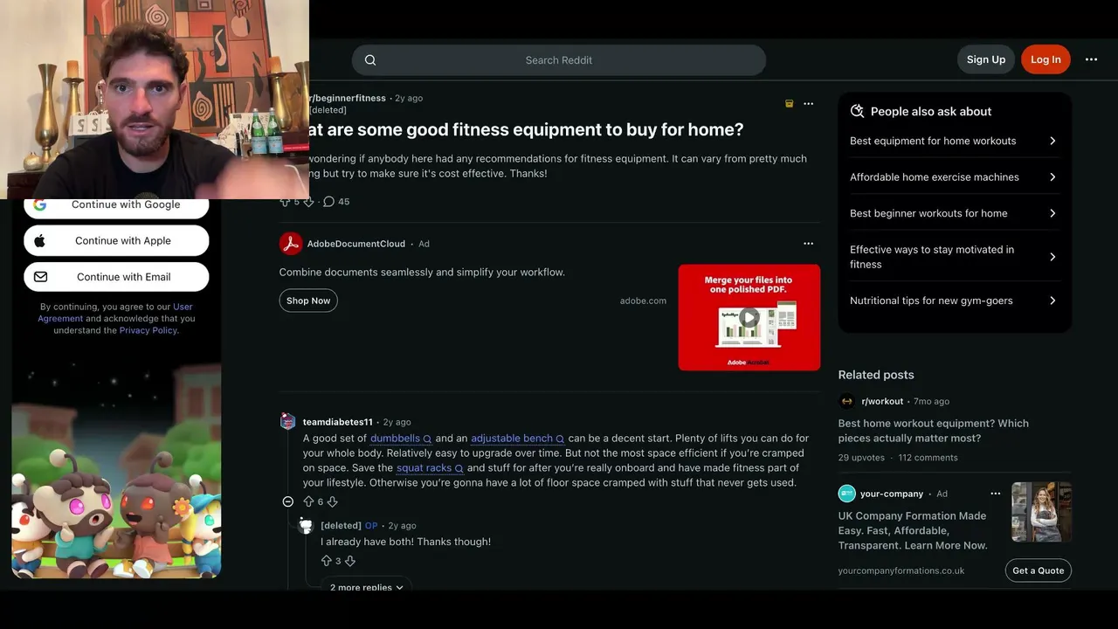Viewport: 1118px width, 629px height.
Task: Open "Best home workout equipment?" related post
Action: pyautogui.click(x=934, y=431)
